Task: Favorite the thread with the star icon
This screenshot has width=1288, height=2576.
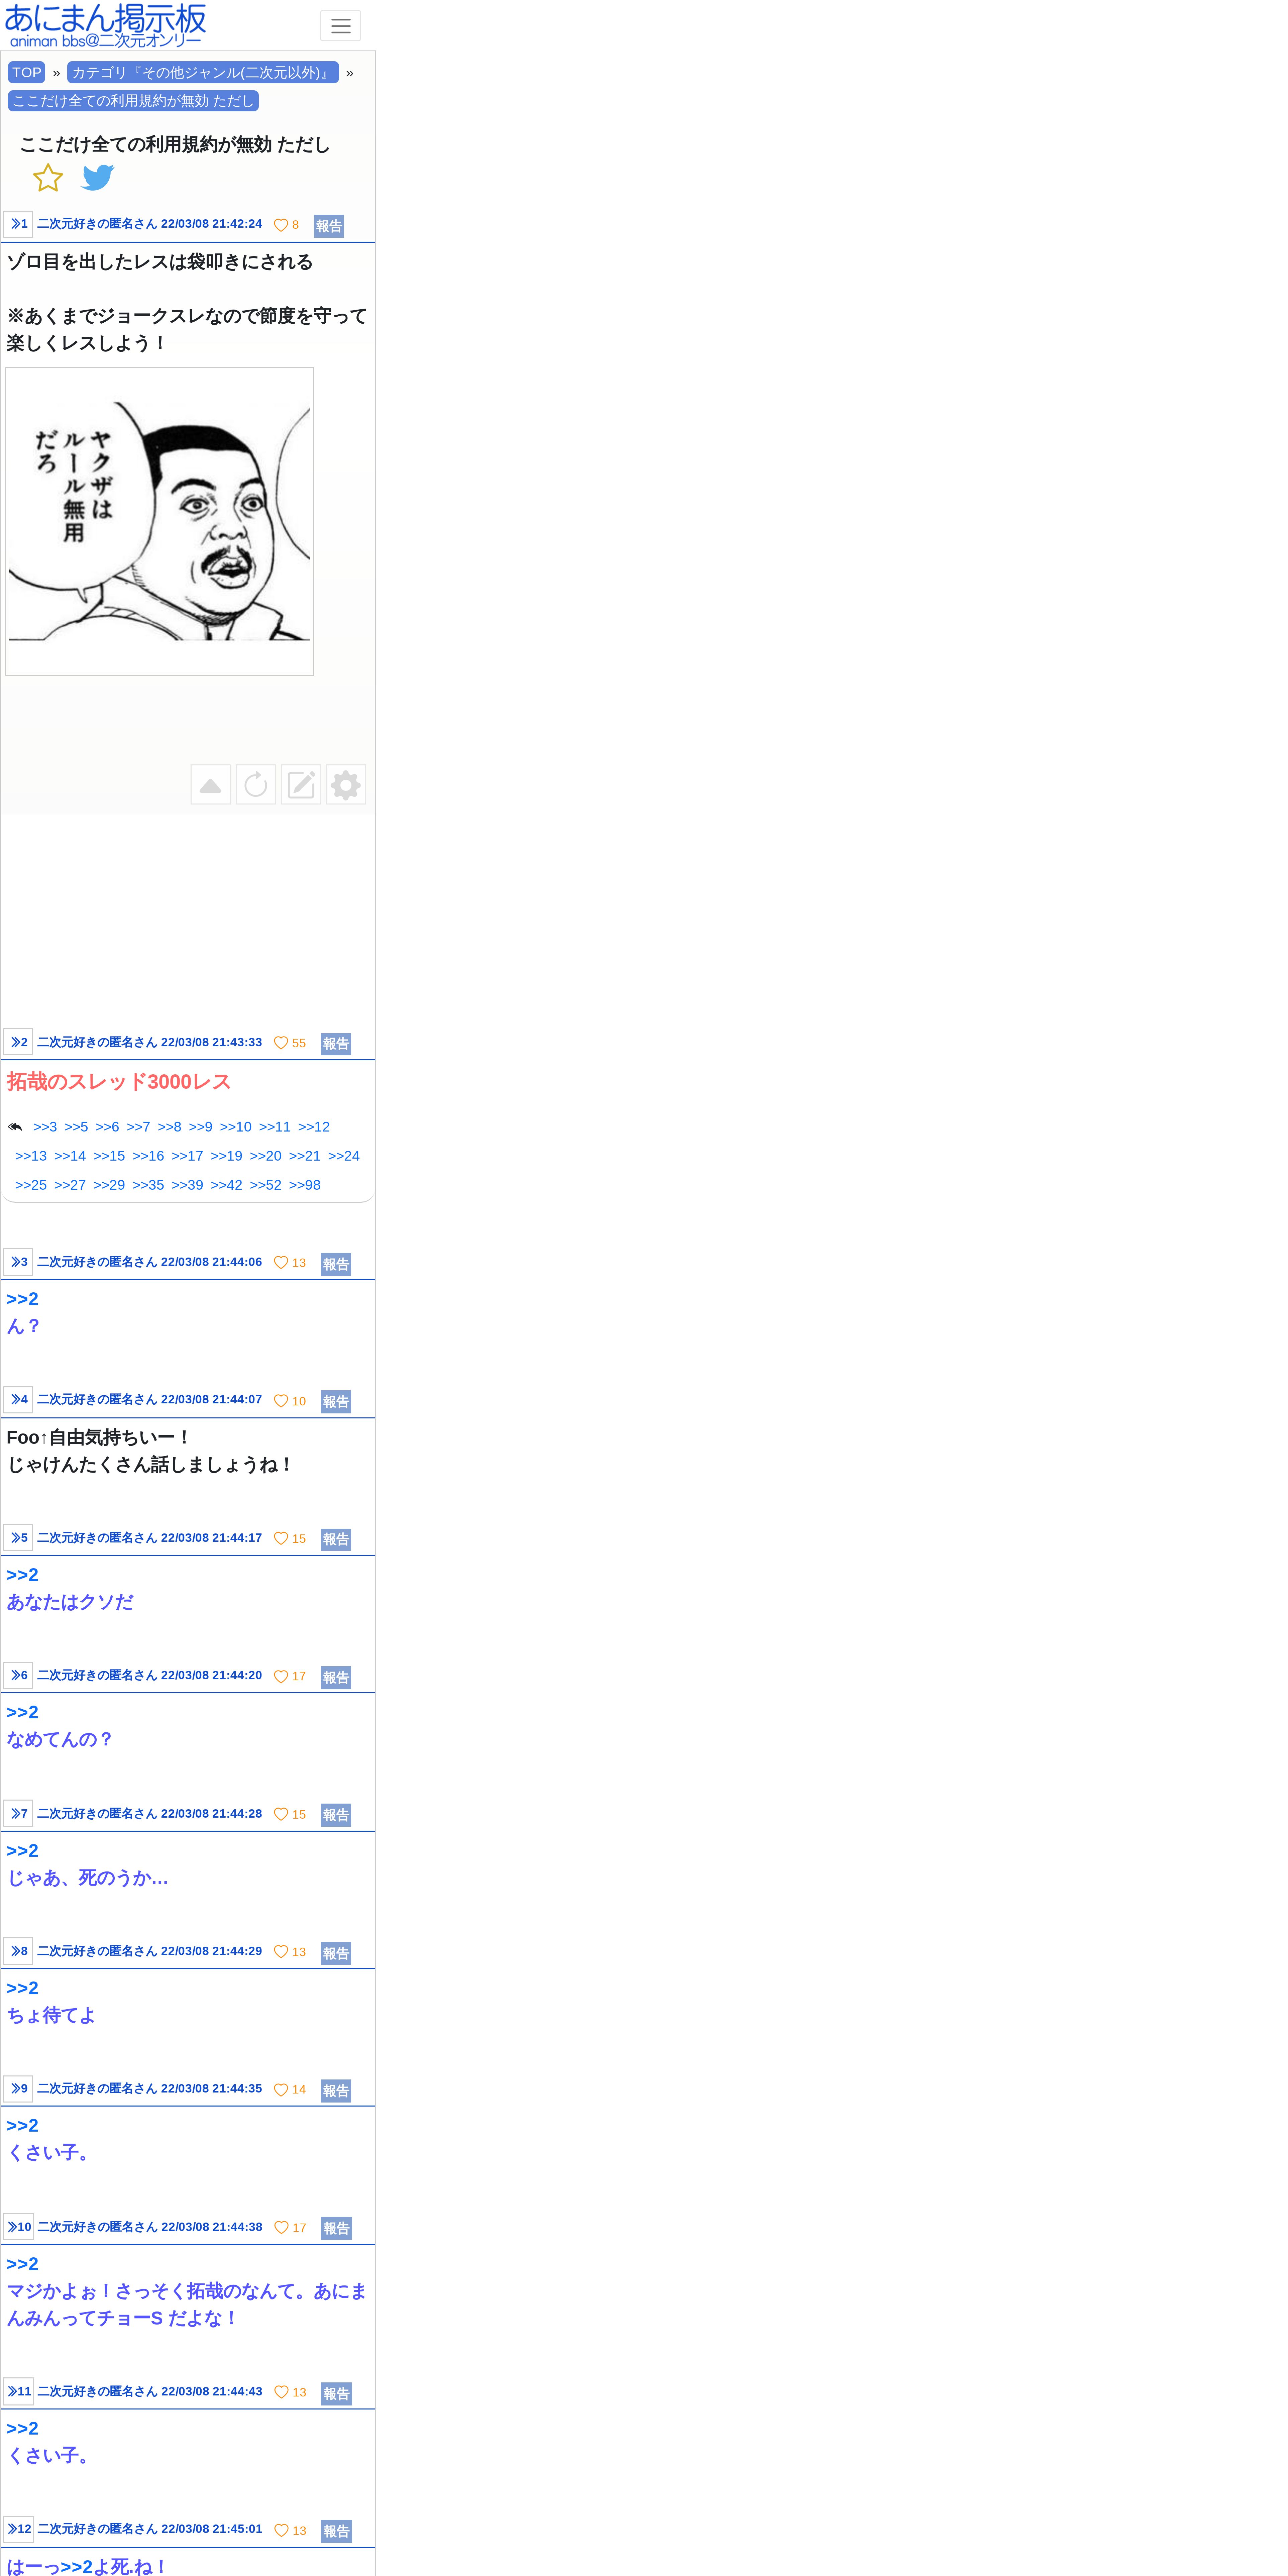Action: point(48,178)
